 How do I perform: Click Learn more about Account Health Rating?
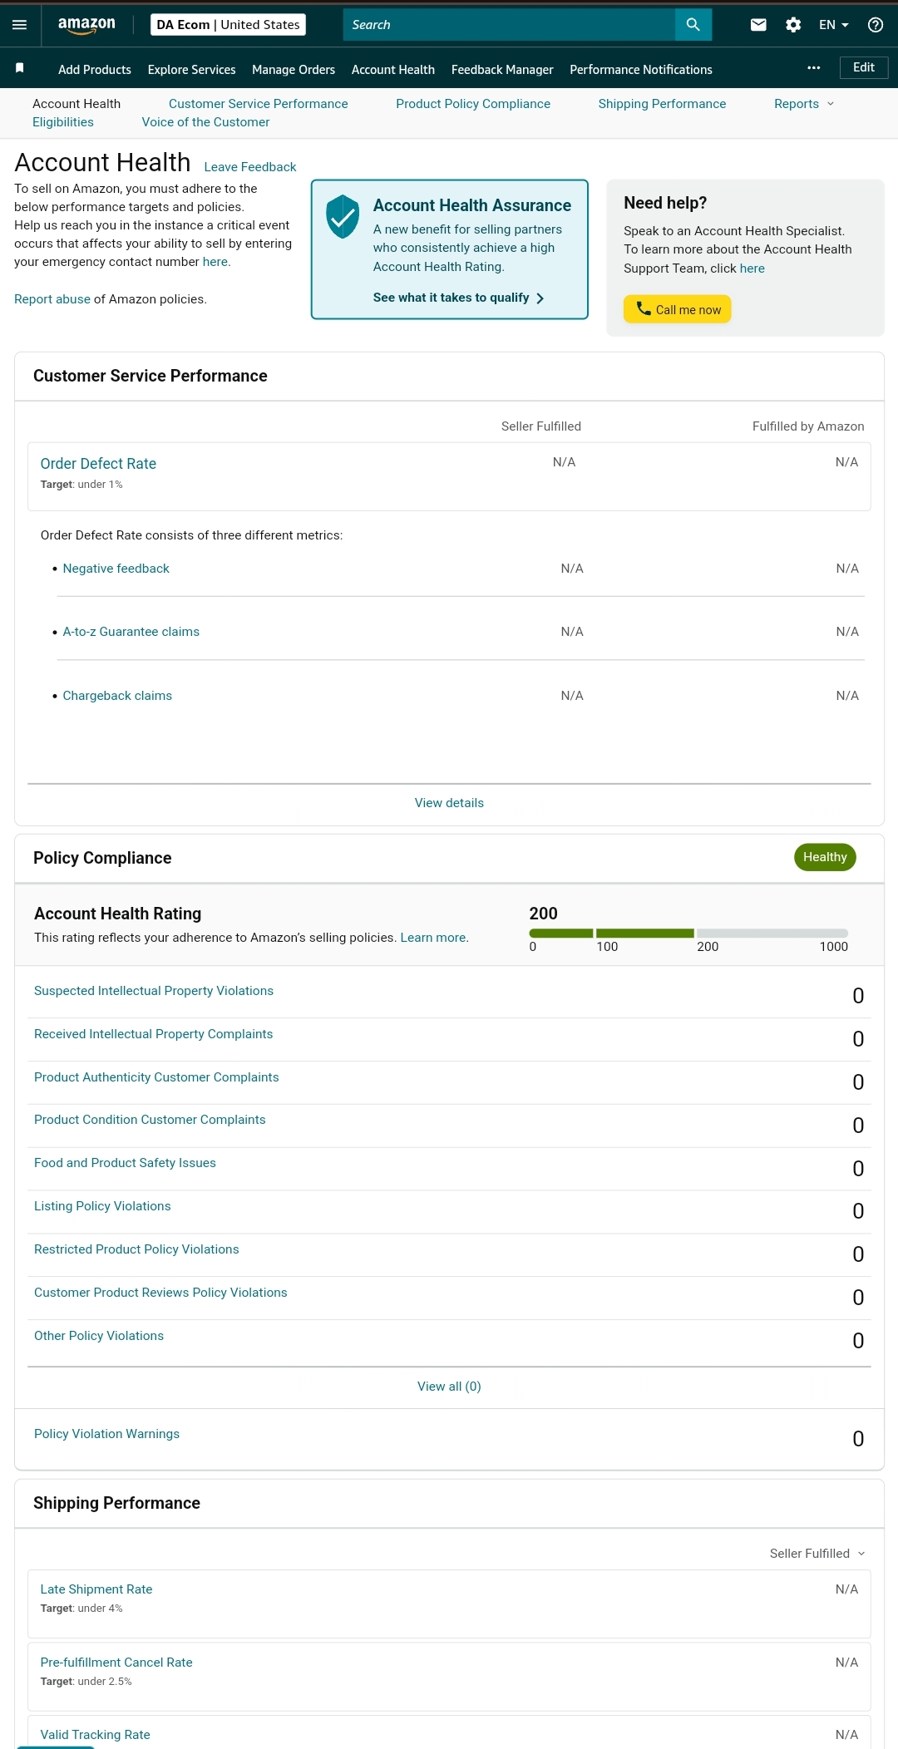coord(433,938)
